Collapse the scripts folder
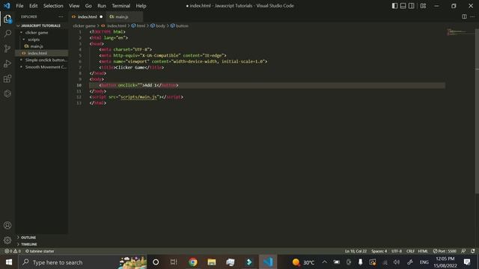Screen dimensions: 479x269 click(34, 40)
